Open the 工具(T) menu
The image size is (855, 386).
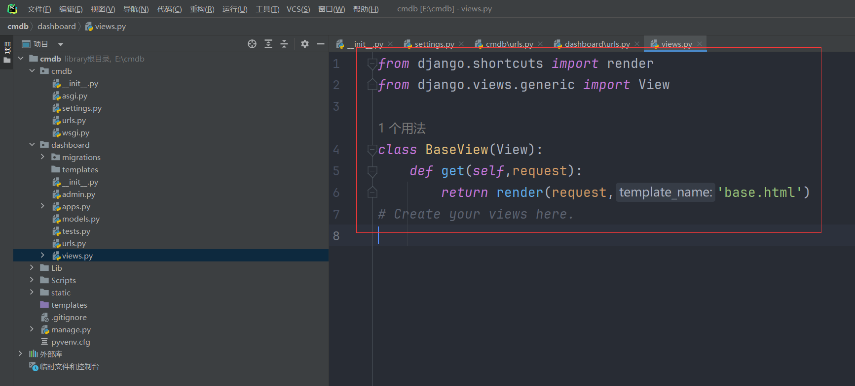pos(267,9)
